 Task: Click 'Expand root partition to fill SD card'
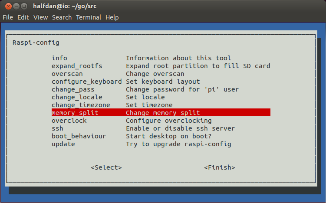coord(198,66)
